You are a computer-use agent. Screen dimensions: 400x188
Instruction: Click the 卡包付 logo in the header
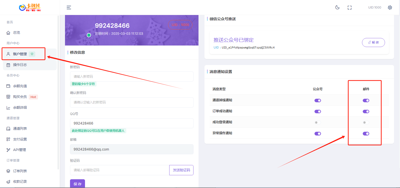coord(30,7)
